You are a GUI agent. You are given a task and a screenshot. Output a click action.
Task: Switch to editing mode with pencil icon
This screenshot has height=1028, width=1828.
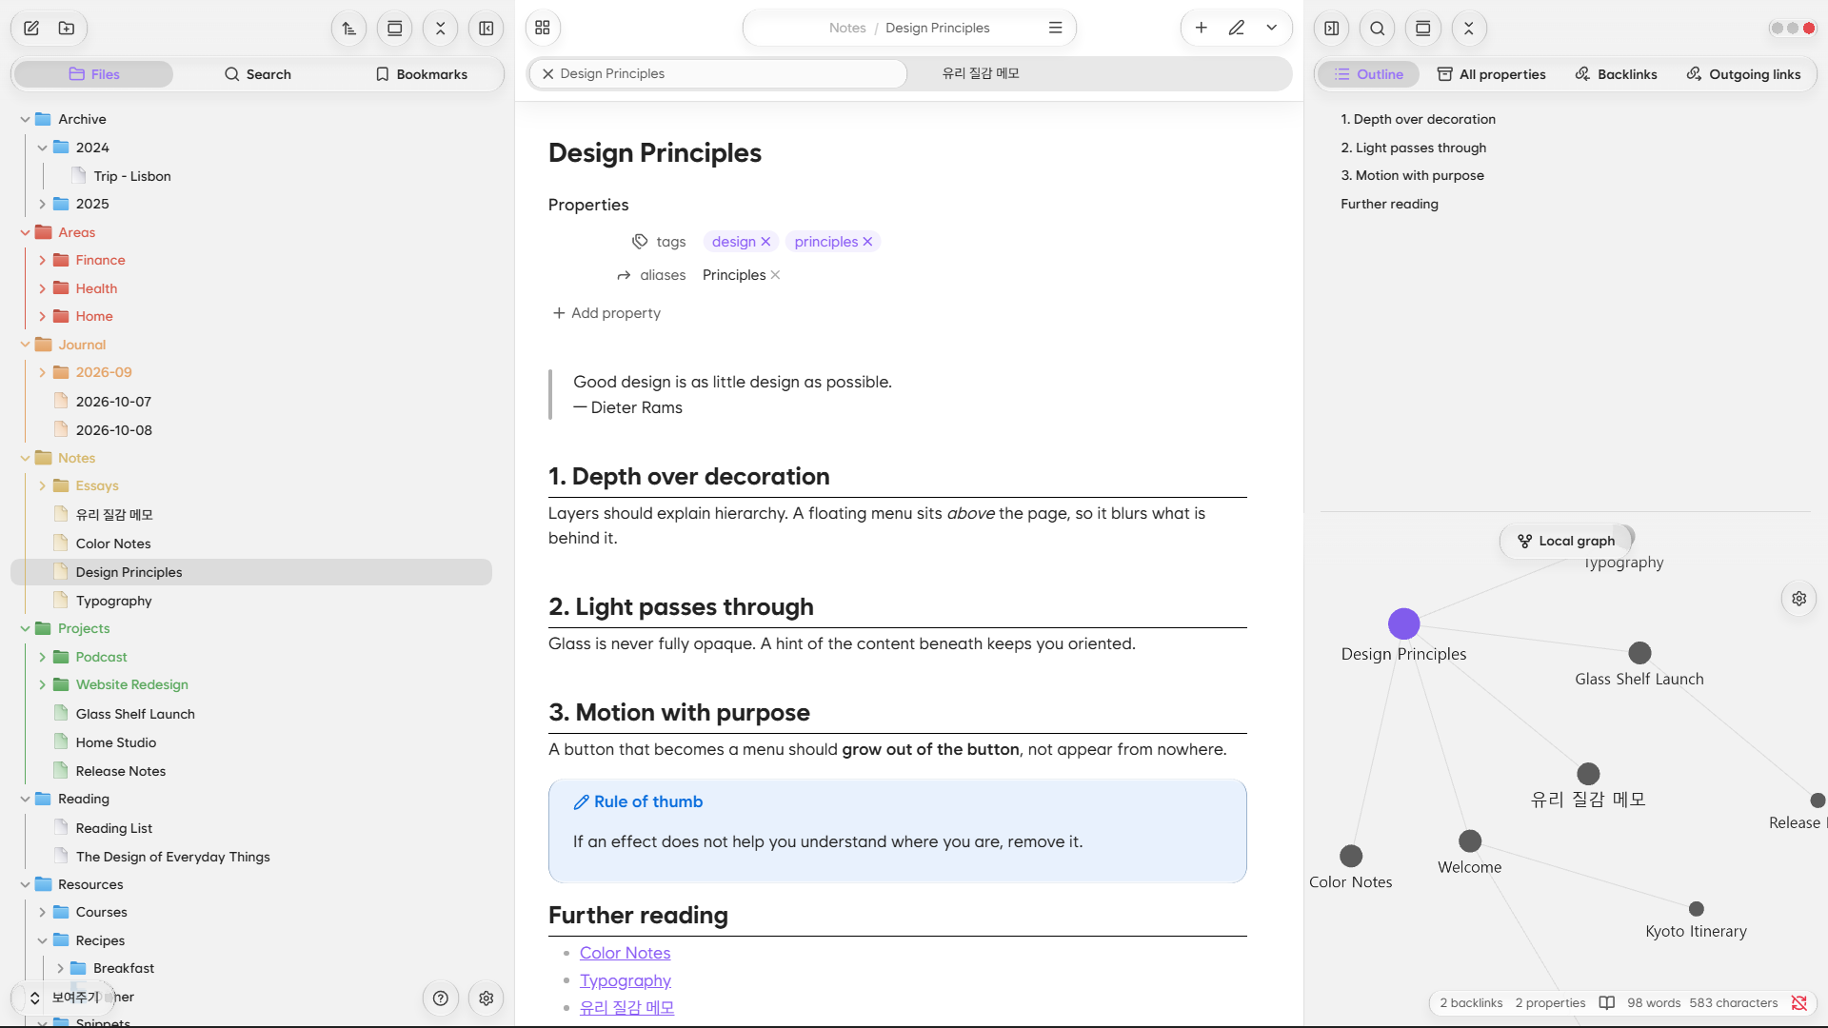(x=1237, y=29)
